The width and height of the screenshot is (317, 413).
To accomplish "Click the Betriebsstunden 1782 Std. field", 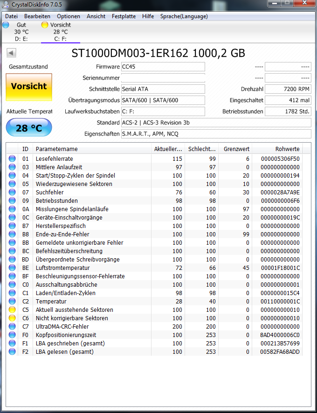I will [x=288, y=111].
